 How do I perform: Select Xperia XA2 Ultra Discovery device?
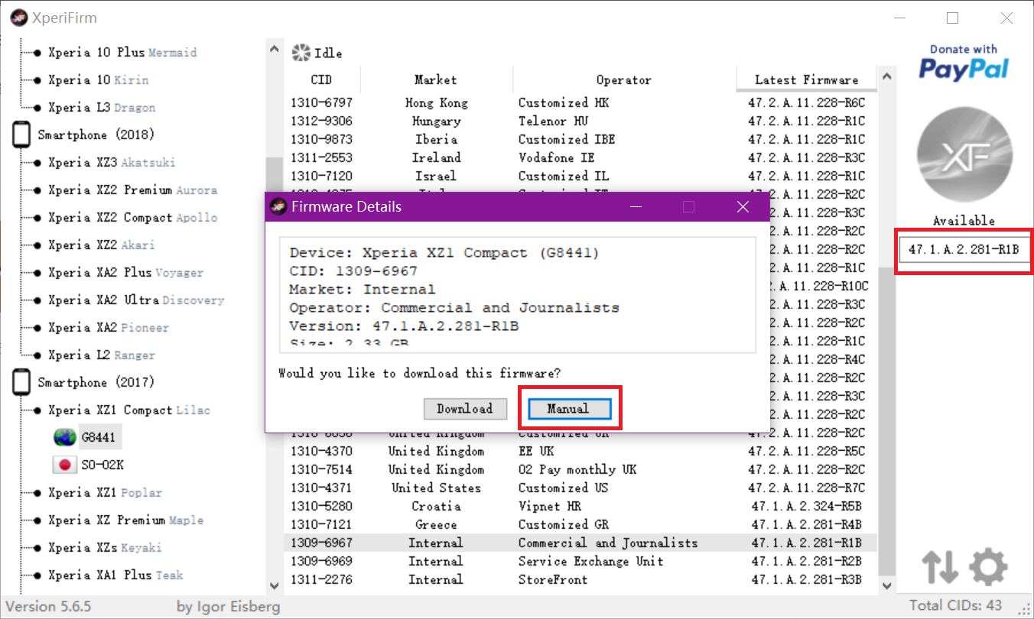[135, 300]
